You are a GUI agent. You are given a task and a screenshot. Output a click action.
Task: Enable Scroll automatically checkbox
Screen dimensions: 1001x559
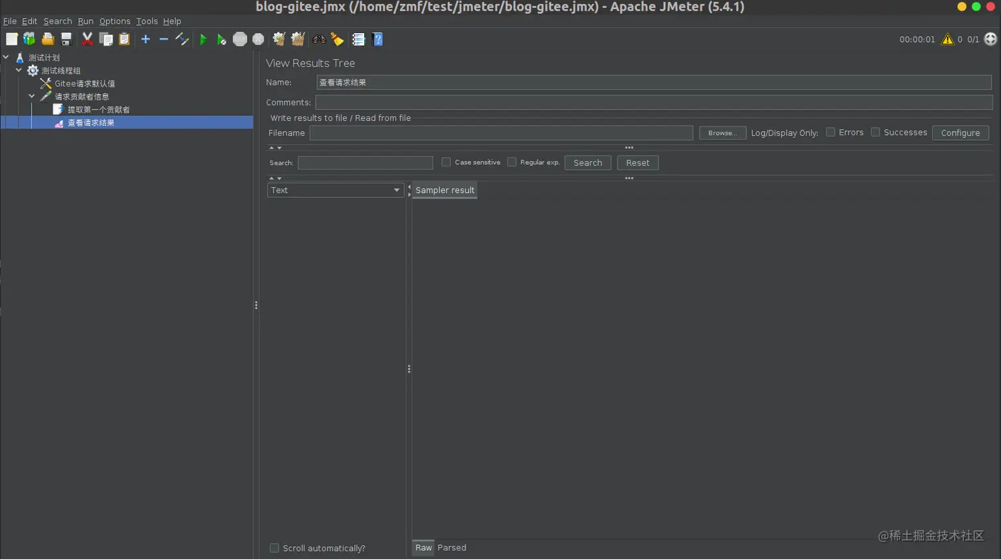tap(274, 548)
